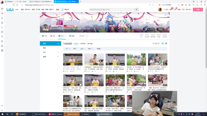This screenshot has height=116, width=207.
Task: Toggle night mode moon icon
Action: click(198, 5)
